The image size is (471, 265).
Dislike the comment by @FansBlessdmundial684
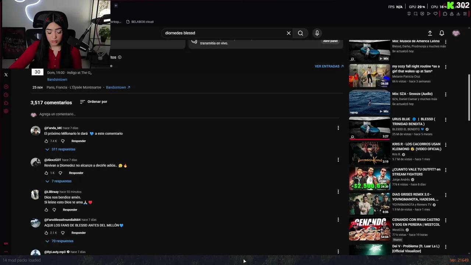coord(63,233)
